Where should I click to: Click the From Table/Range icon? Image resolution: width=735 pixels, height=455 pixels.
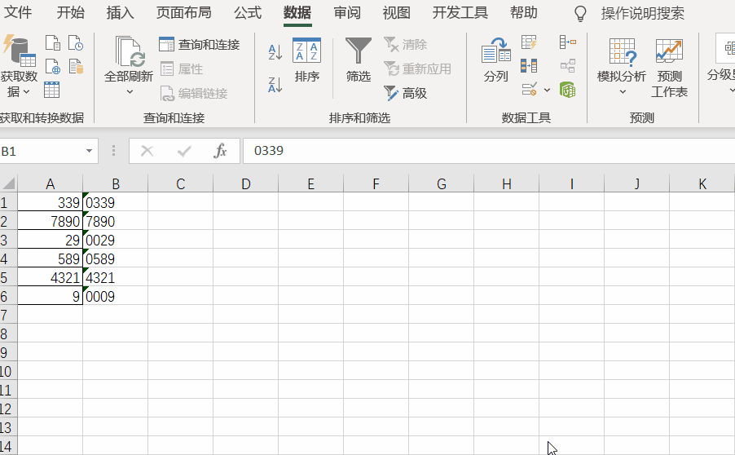[x=51, y=90]
